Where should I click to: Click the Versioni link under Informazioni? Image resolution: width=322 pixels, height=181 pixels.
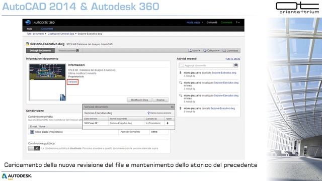click(x=72, y=82)
